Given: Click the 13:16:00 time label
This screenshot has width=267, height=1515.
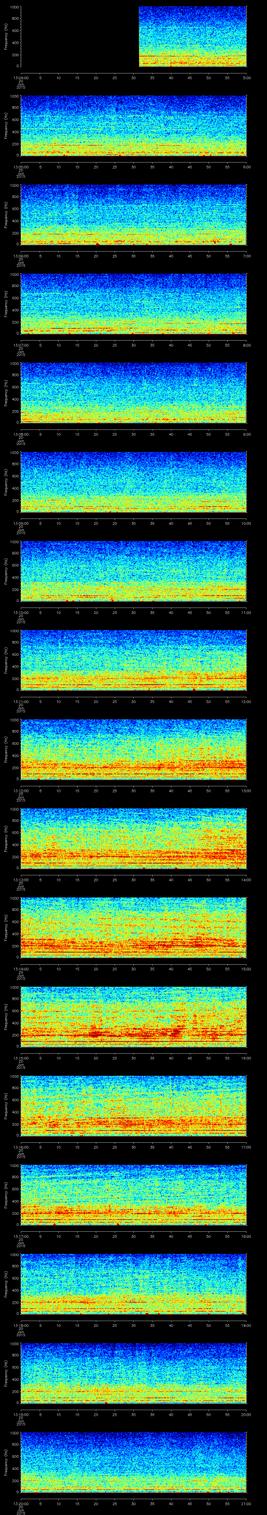Looking at the screenshot, I should pyautogui.click(x=21, y=1147).
